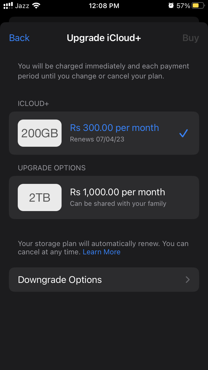
Task: Tap the blue checkmark on 200GB plan
Action: click(183, 133)
